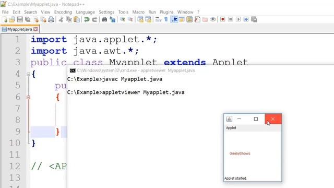Toggle synchronized horizontal scrolling
Screen dimensions: 334x188
(x=148, y=20)
